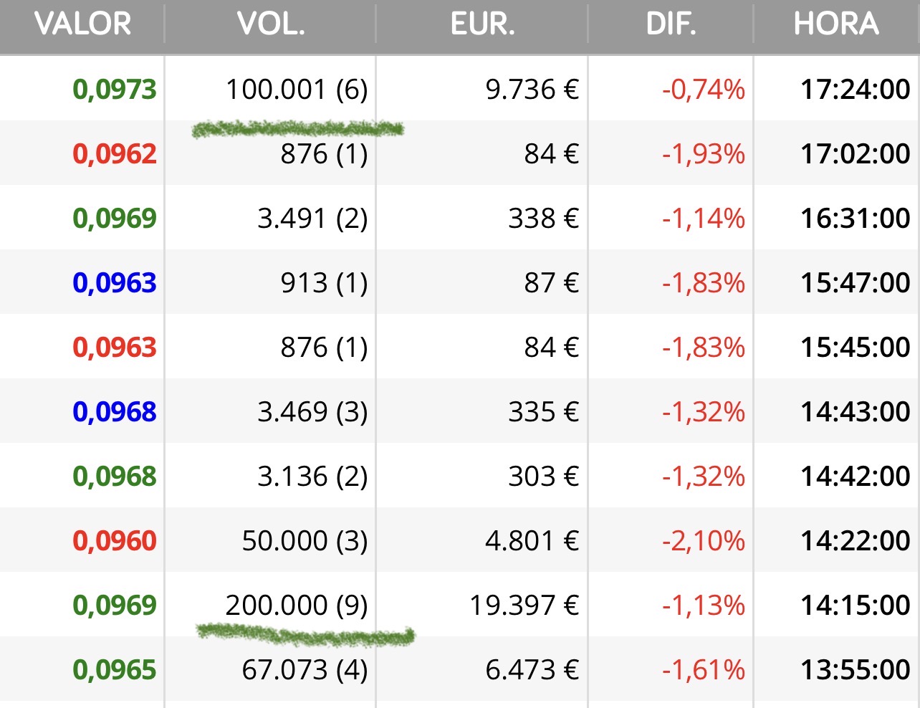This screenshot has width=920, height=708.
Task: Select the HORA column header
Action: pyautogui.click(x=836, y=24)
